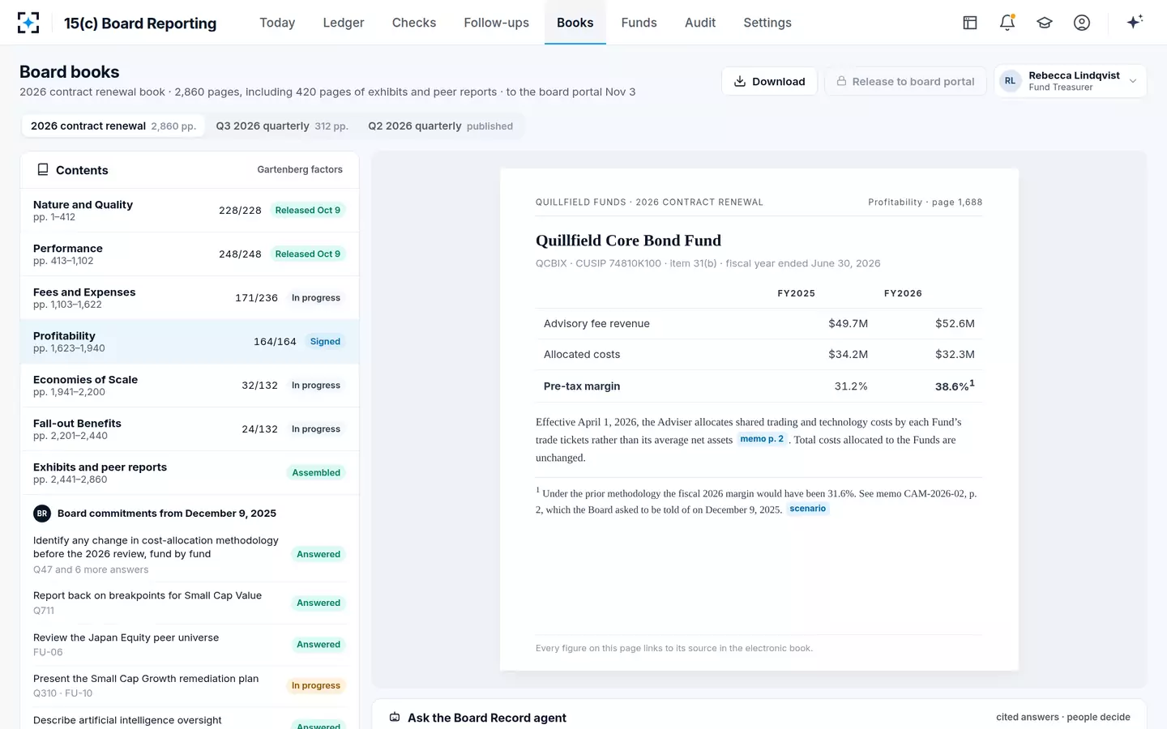
Task: Switch to the Ledger tab
Action: point(344,23)
